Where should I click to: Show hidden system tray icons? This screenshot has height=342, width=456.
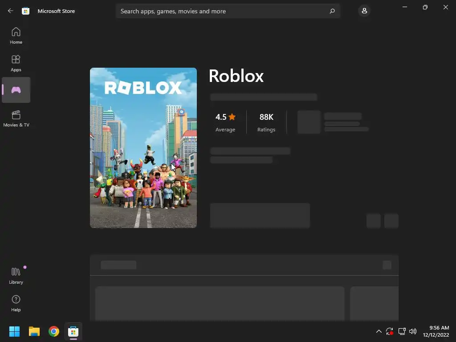point(379,331)
